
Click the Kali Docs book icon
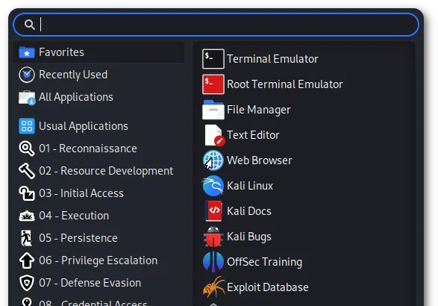(x=213, y=211)
